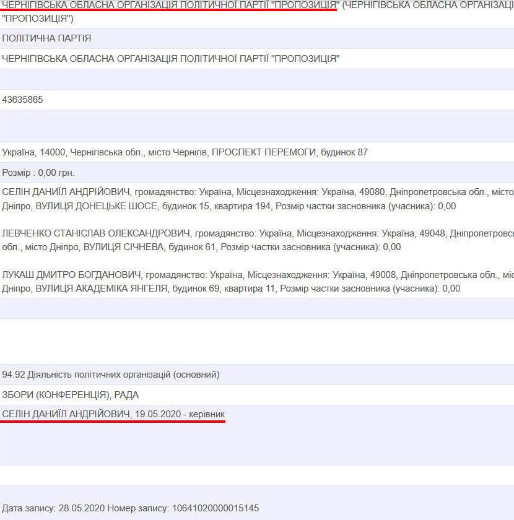Click the address 'ПРОСПЕКТ ПЕРЕМОГИ, будинок 87'
514x520 pixels.
click(290, 152)
